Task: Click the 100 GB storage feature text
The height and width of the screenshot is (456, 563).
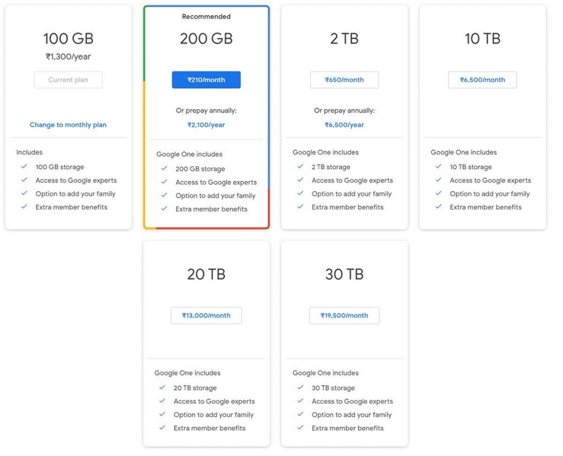Action: tap(59, 167)
